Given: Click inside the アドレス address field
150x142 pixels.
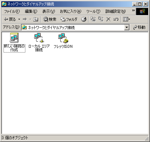Looking at the screenshot, I should 73,27.
